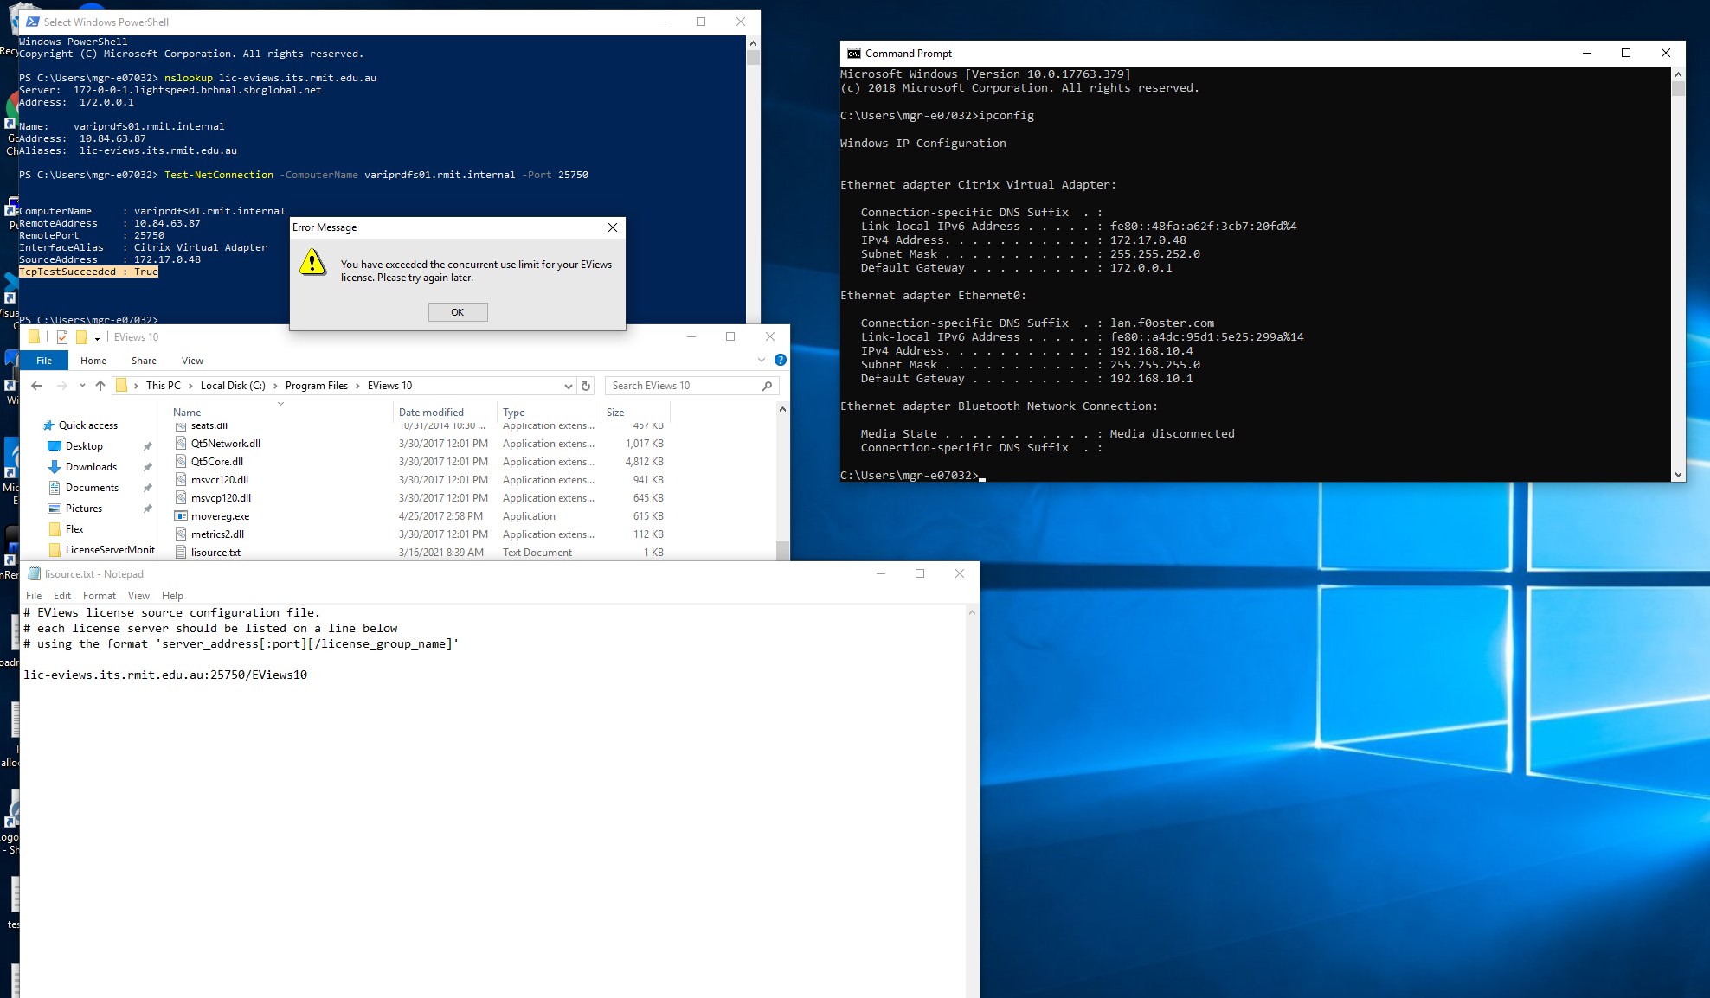The width and height of the screenshot is (1710, 998).
Task: Maximize the Command Prompt window
Action: coord(1626,54)
